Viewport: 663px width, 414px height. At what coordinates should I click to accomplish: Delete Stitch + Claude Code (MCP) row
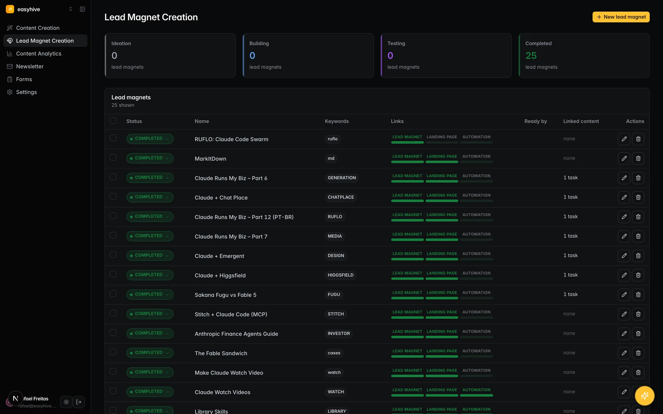coord(638,314)
